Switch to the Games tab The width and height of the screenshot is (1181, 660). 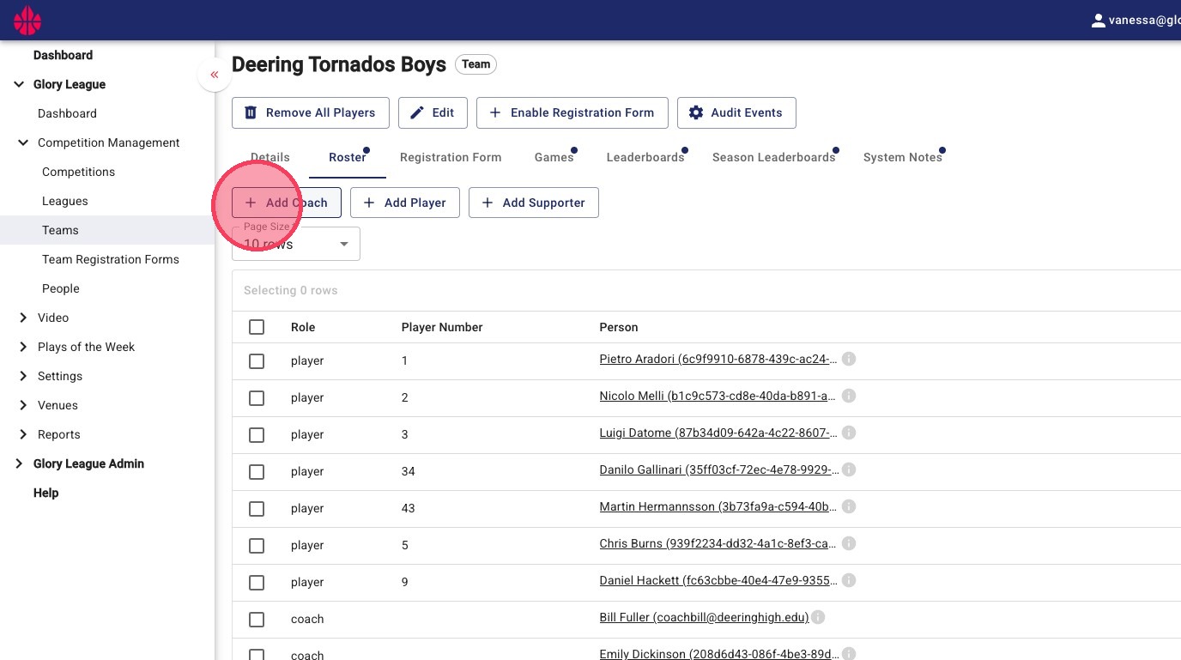(554, 157)
